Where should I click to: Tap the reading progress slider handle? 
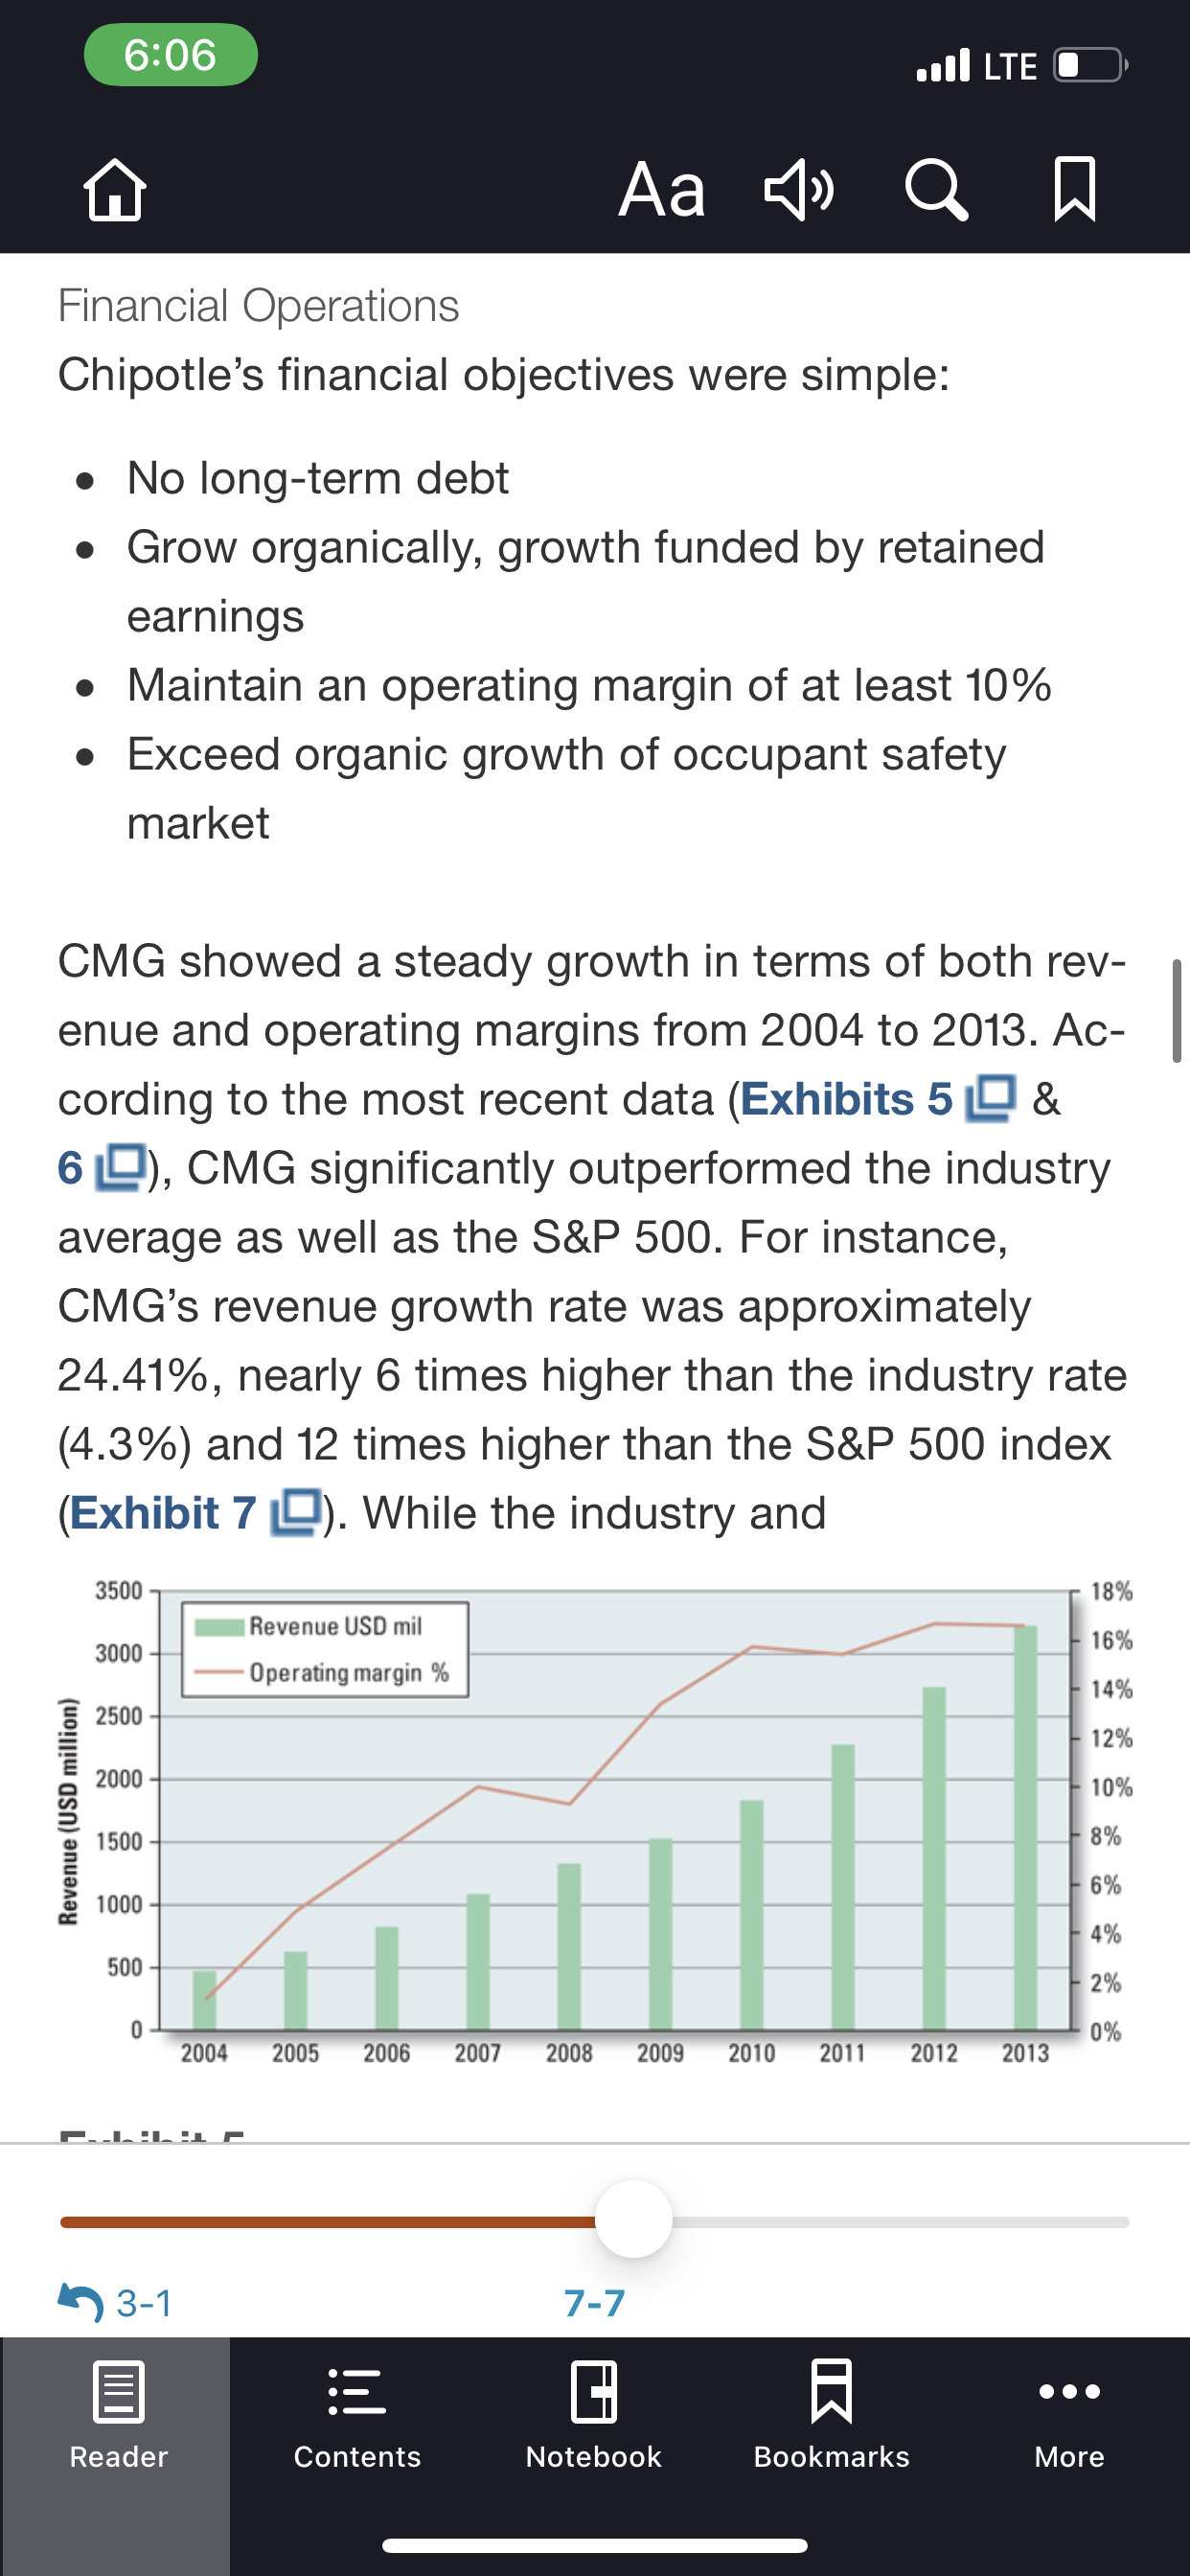pyautogui.click(x=633, y=2221)
